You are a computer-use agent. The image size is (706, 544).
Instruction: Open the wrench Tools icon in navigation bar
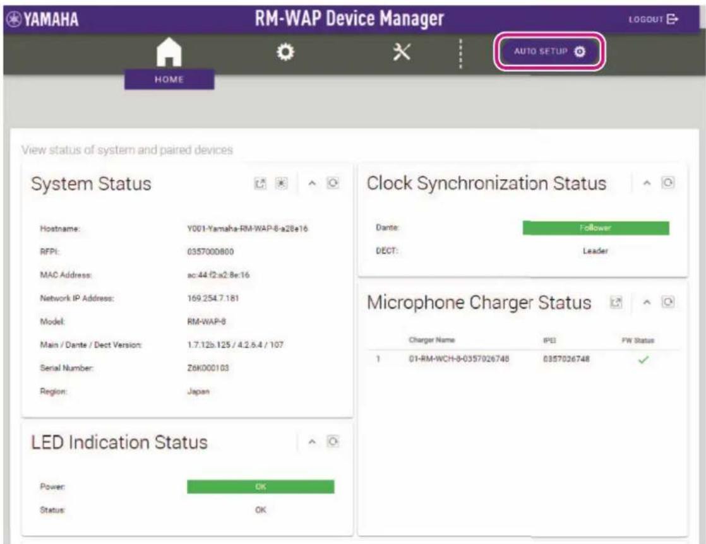(x=402, y=52)
